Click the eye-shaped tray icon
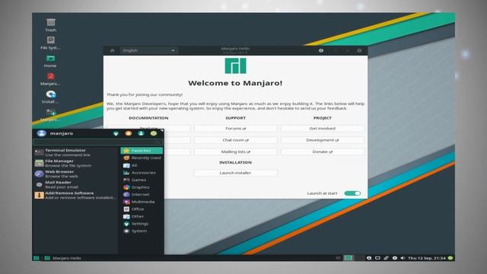This screenshot has width=487, height=274. pyautogui.click(x=394, y=258)
